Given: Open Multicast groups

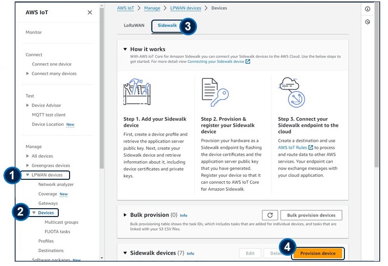Looking at the screenshot, I should pyautogui.click(x=61, y=222).
